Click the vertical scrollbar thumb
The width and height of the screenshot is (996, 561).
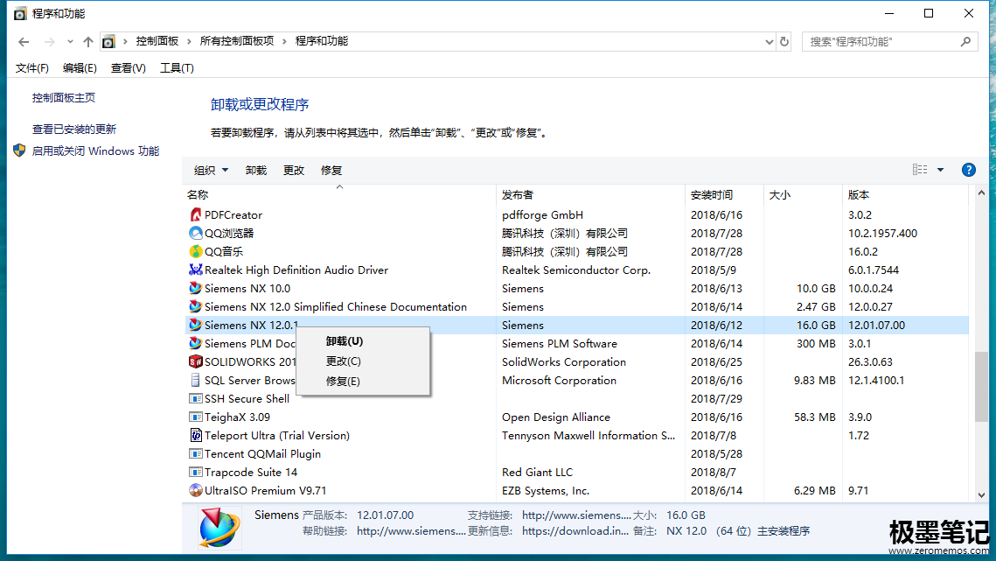pos(981,386)
